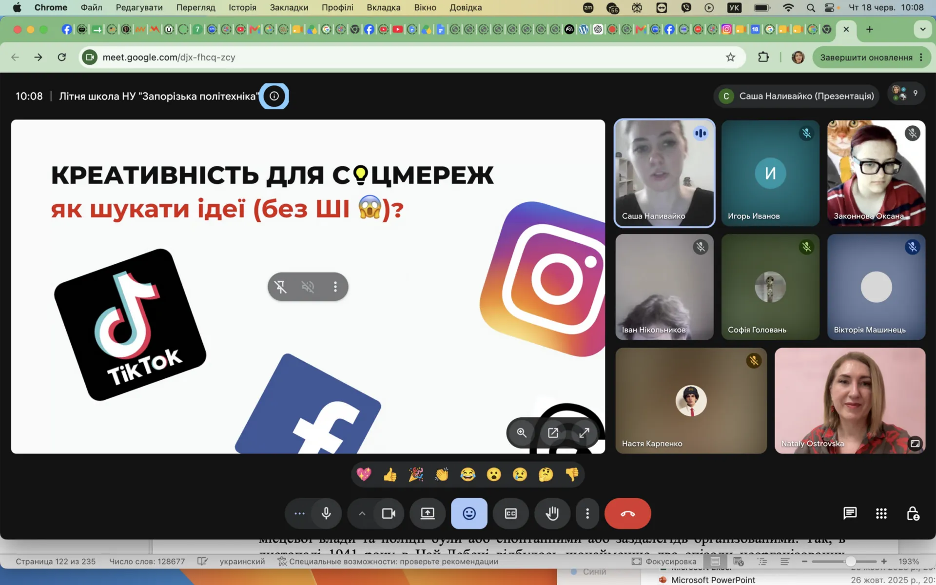Toggle the reactions emoji bar

[469, 513]
